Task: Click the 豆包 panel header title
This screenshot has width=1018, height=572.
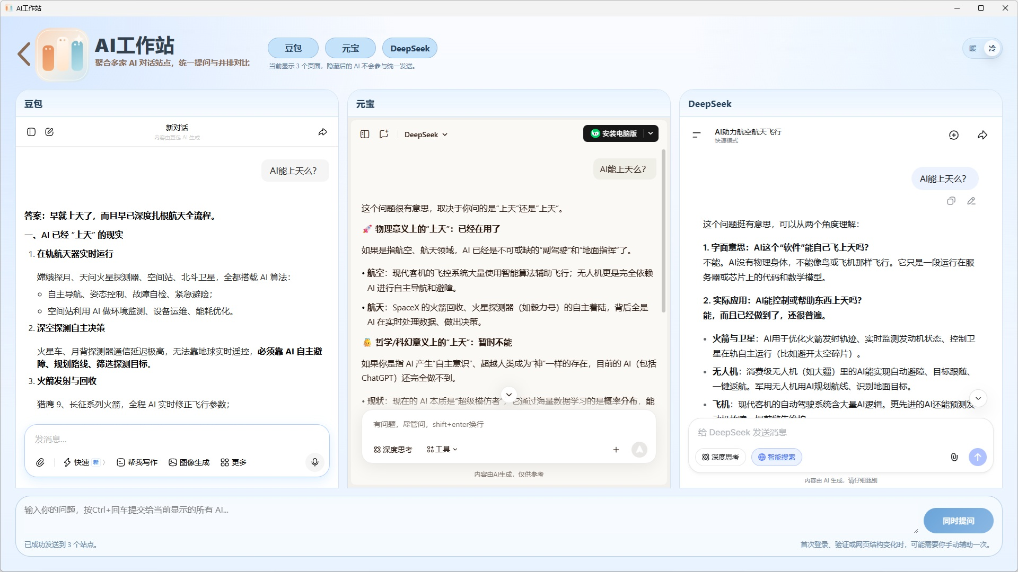Action: 33,104
